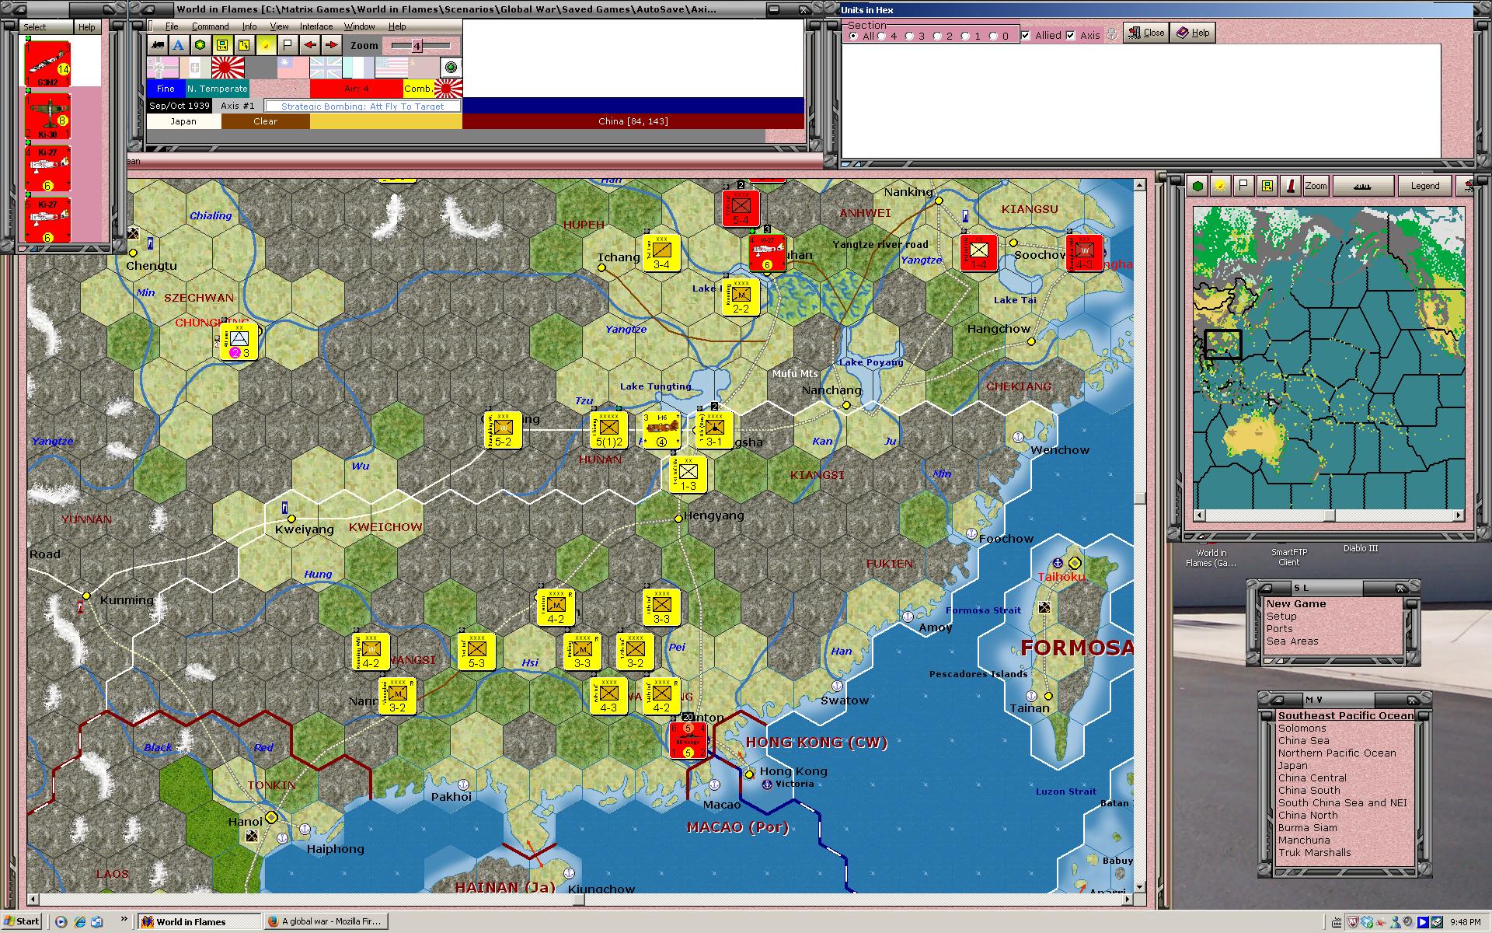Open the View menu
Screen dimensions: 1492x933
279,26
